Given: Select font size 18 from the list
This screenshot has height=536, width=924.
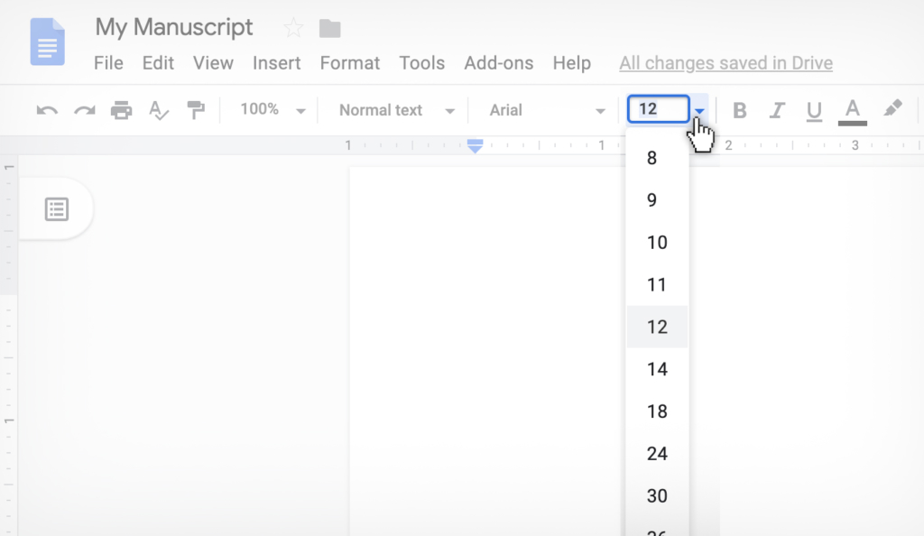Looking at the screenshot, I should click(657, 411).
